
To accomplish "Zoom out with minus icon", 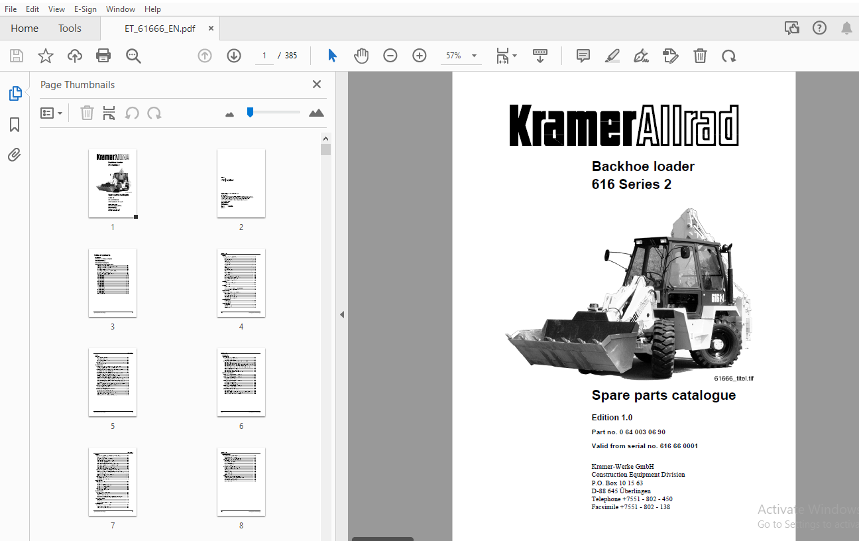I will [390, 56].
